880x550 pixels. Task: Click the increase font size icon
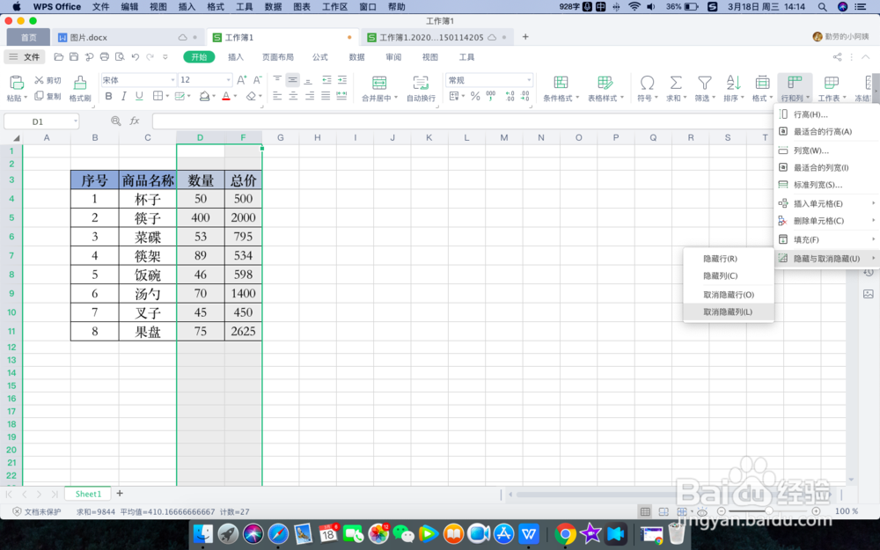241,80
